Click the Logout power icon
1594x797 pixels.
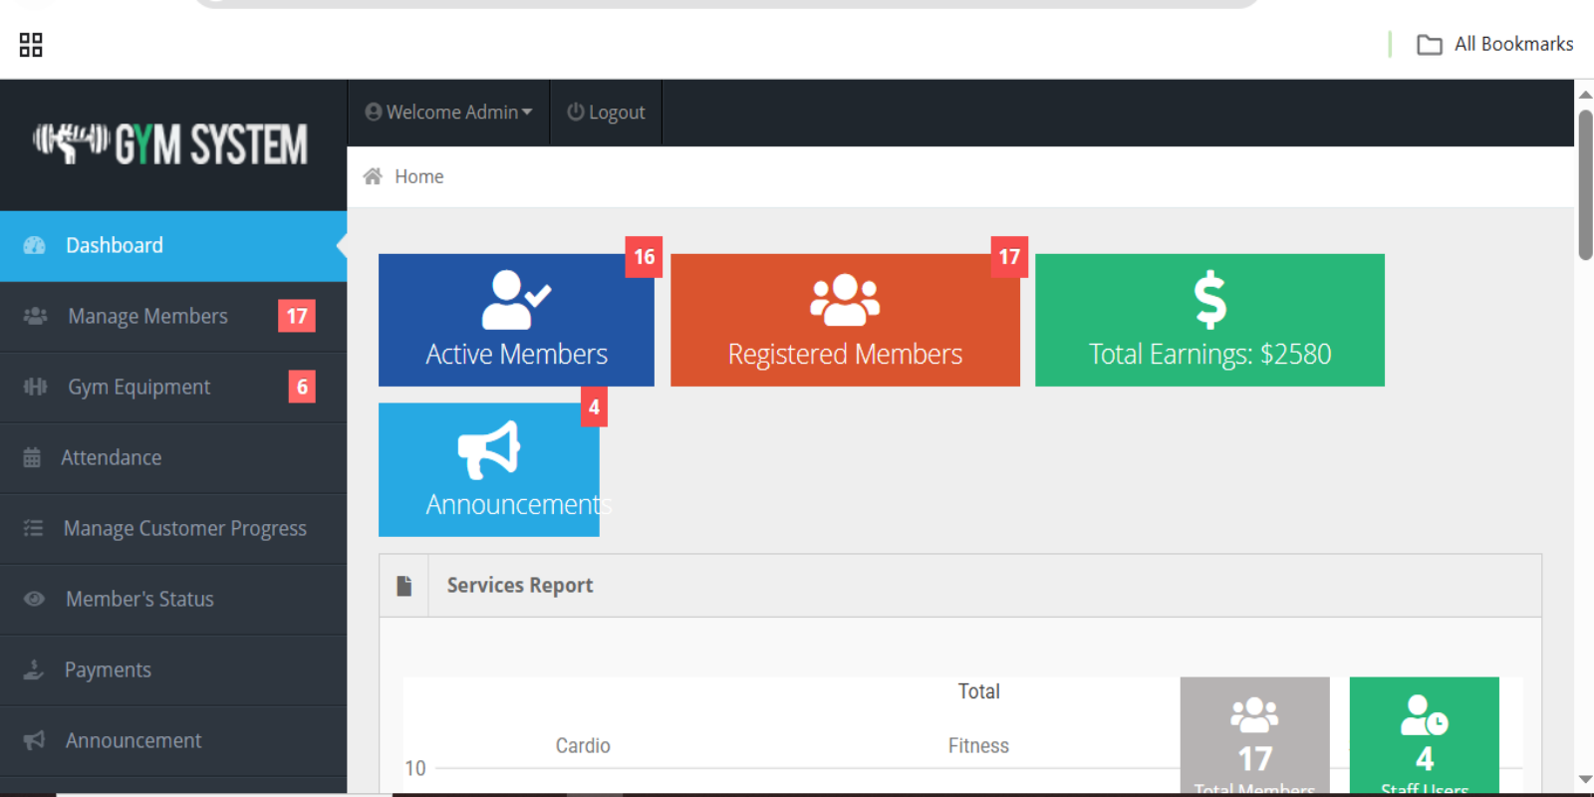point(575,112)
